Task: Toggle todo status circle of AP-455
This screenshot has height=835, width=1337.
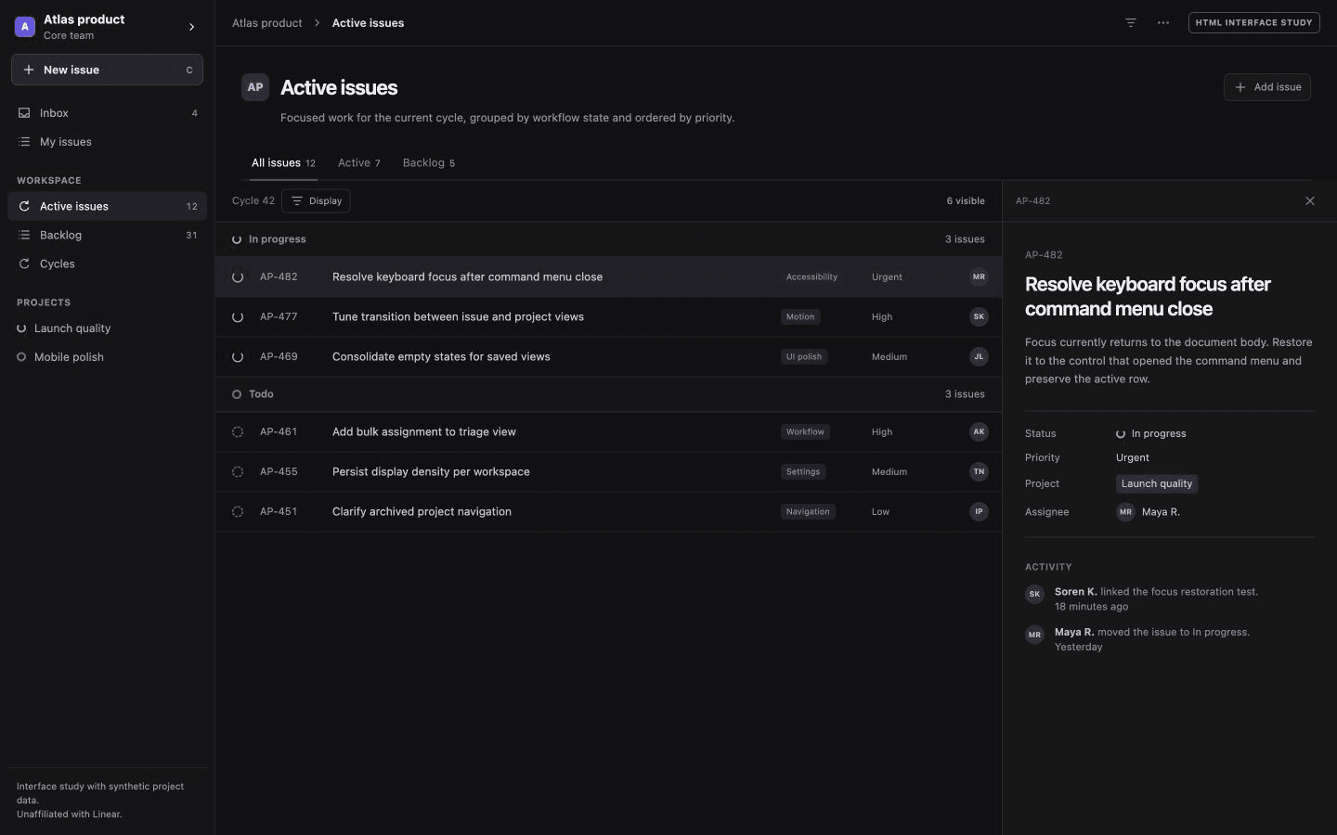Action: (238, 472)
